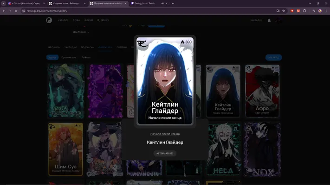Click the '300' flame rating on the enlarged card

pyautogui.click(x=186, y=42)
